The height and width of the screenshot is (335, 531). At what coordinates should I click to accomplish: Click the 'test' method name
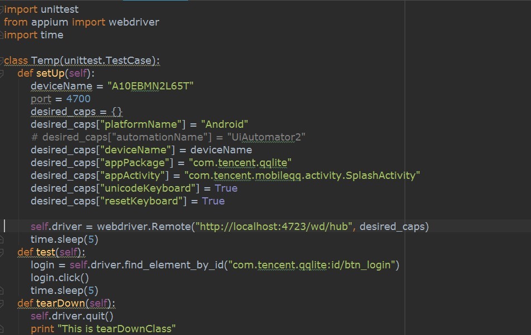tap(46, 252)
